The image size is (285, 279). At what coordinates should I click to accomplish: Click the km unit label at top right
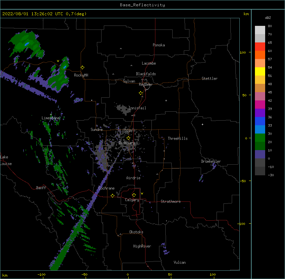pyautogui.click(x=246, y=14)
